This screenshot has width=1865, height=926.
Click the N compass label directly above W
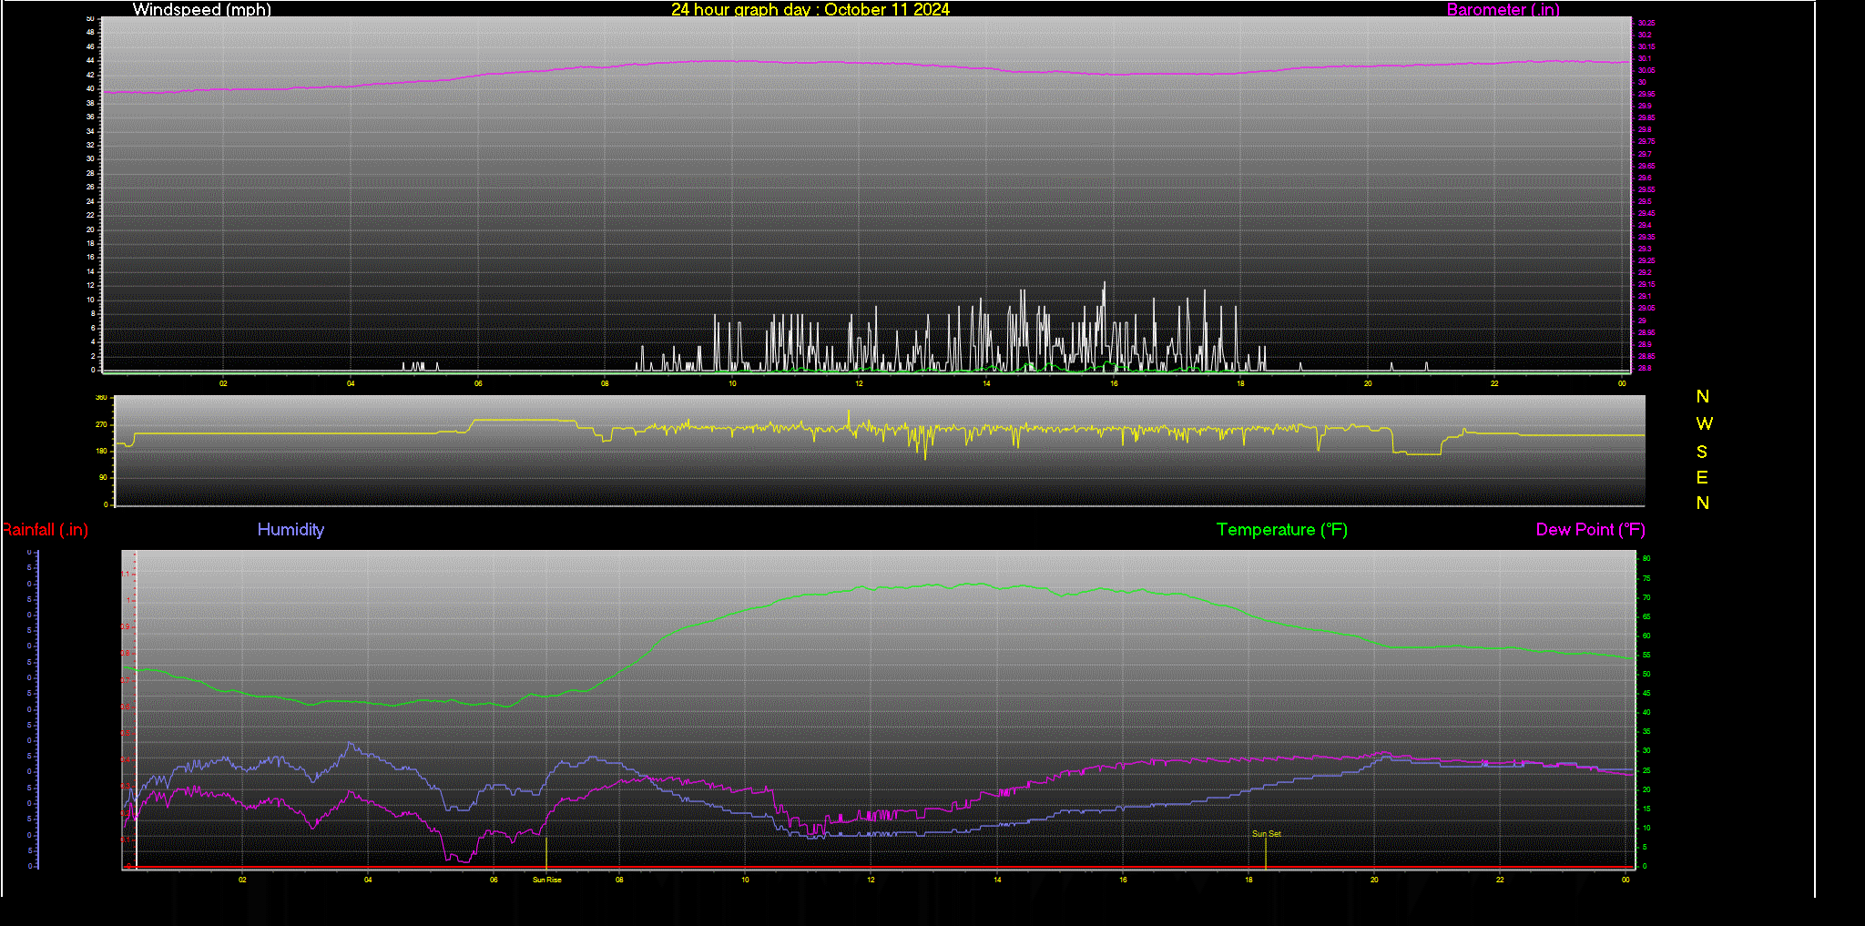coord(1703,396)
